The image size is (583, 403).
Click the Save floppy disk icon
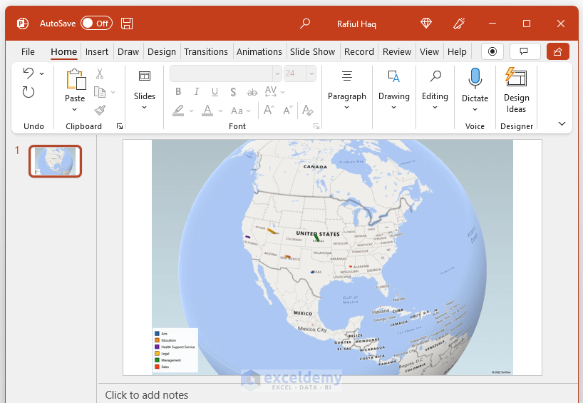pos(127,24)
